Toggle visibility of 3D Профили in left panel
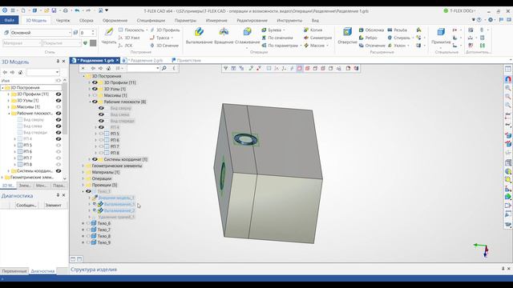 tap(59, 94)
